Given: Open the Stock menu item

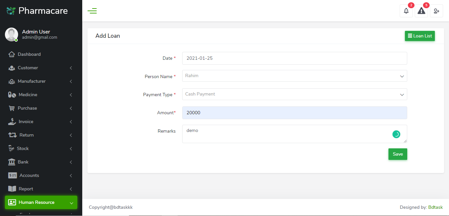Looking at the screenshot, I should (x=23, y=148).
